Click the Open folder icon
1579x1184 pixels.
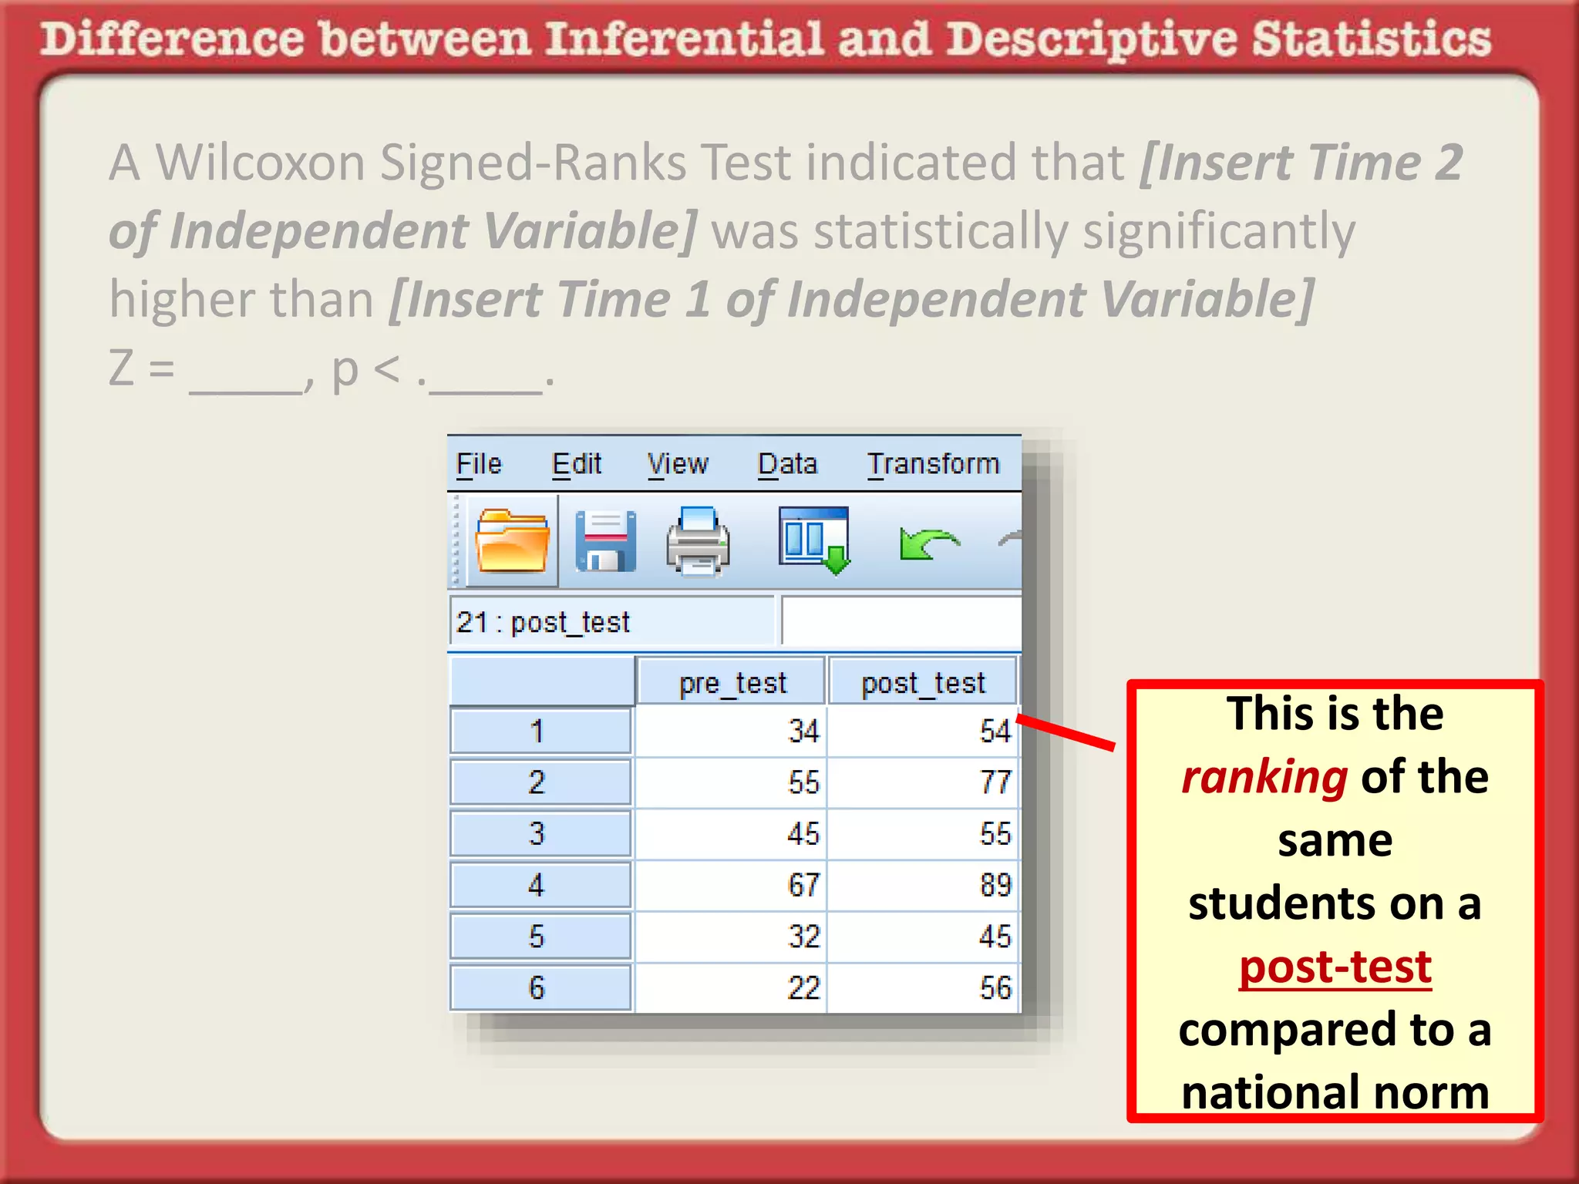pos(512,542)
